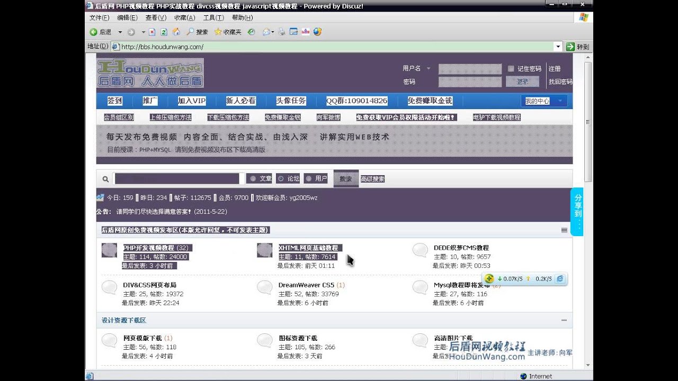Collapse the 后盾网原创免费视频发布区 section

[564, 230]
